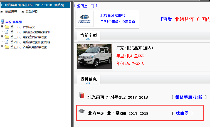This screenshot has height=127, width=210.
Task: Click the computer icon beside 当前:线路图
Action: tap(3, 21)
